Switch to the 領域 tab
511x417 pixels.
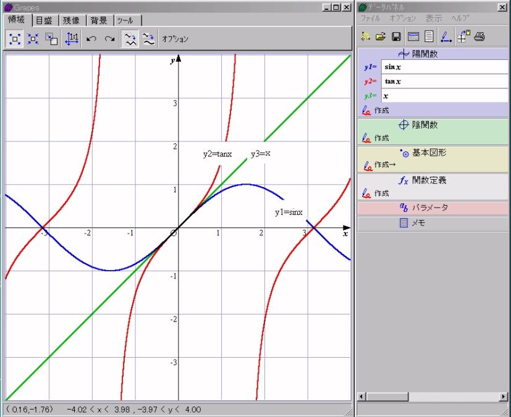click(x=17, y=20)
